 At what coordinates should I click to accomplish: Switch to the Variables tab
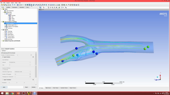tap(8, 7)
